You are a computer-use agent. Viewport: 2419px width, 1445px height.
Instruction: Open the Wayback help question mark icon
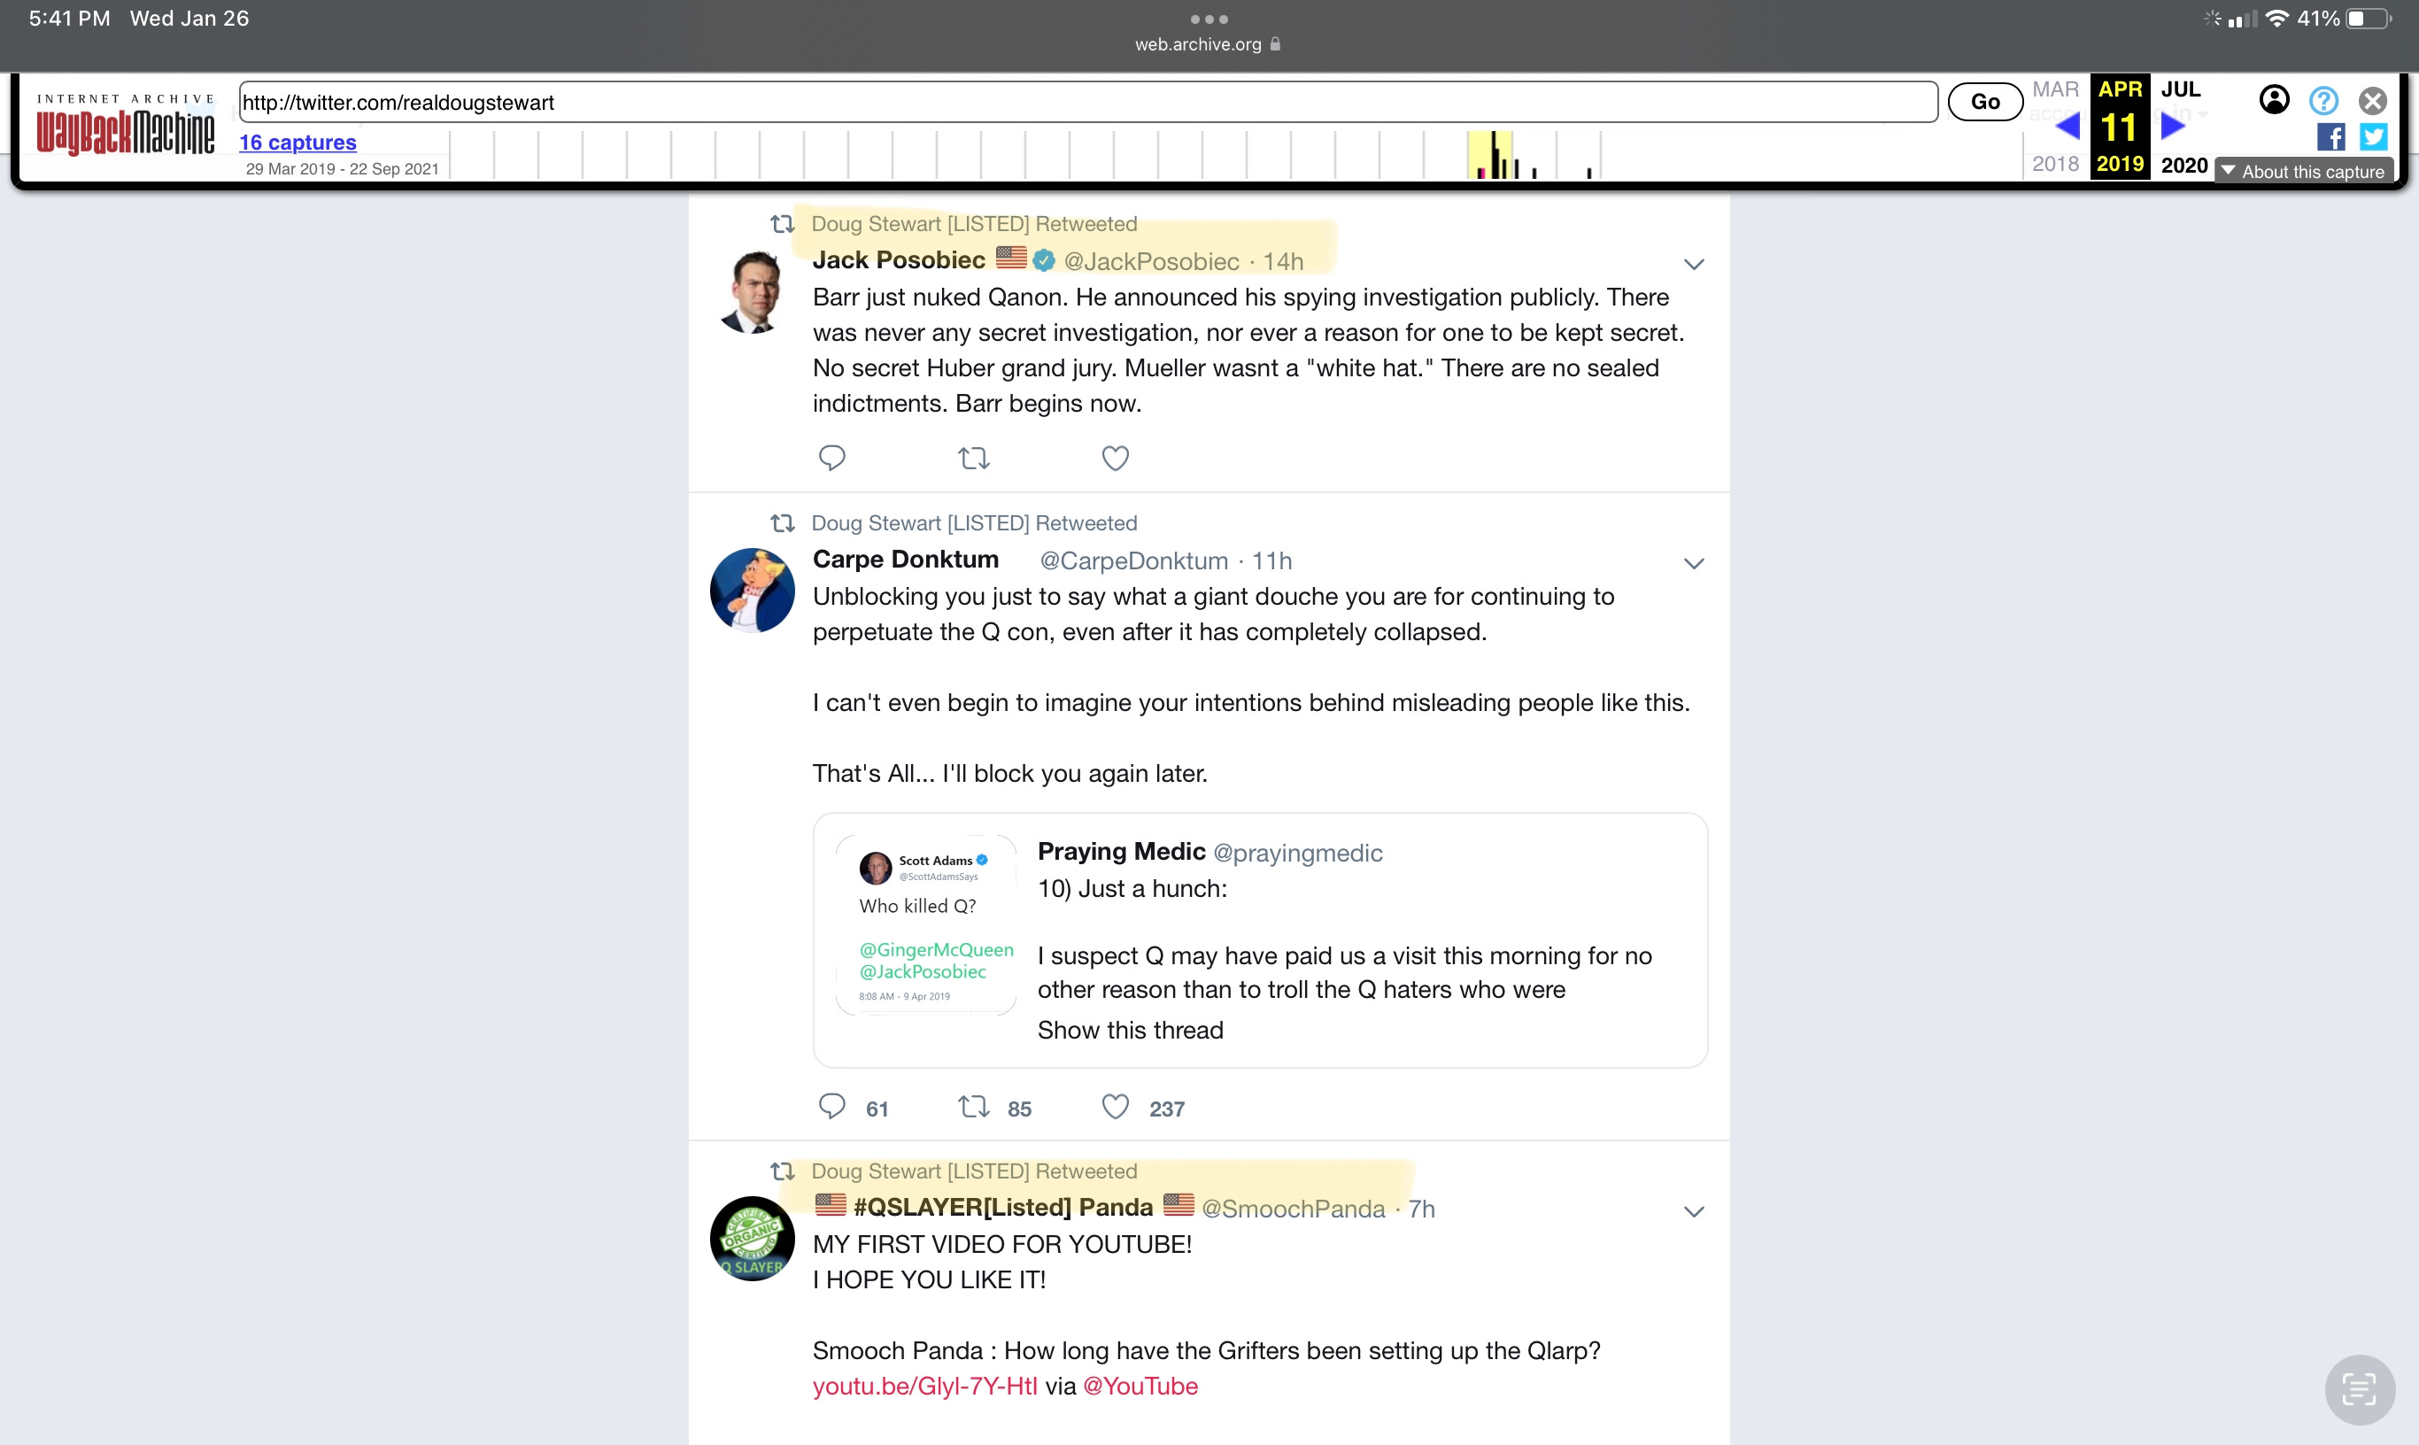point(2323,100)
